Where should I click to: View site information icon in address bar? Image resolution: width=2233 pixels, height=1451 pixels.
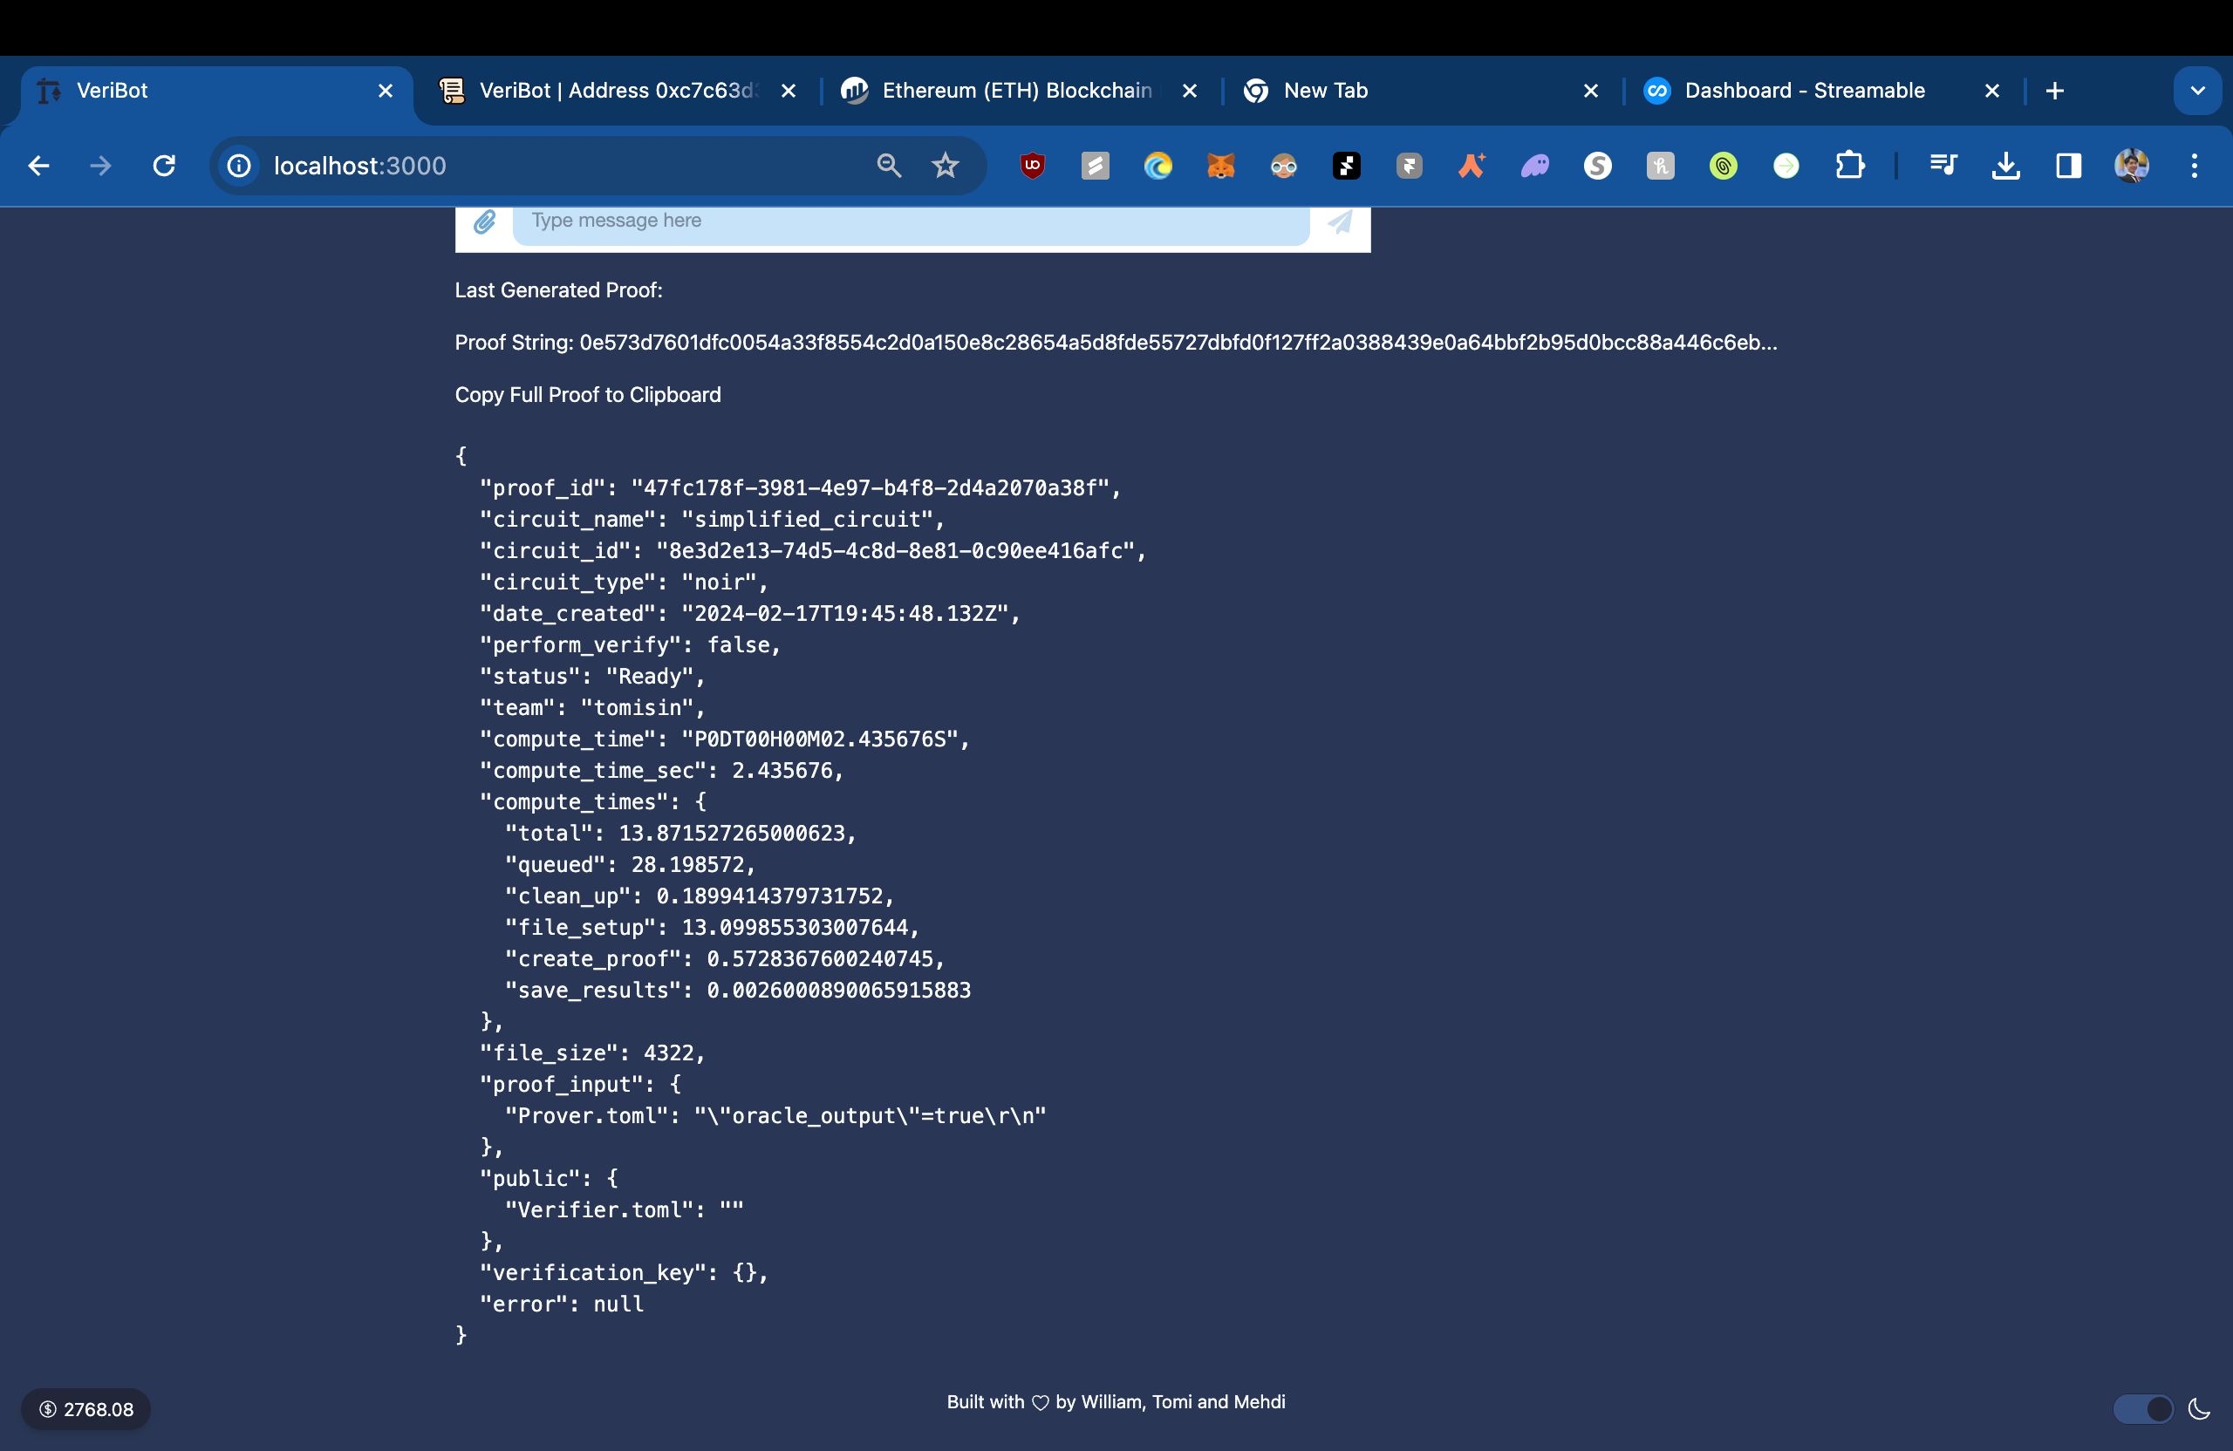[240, 166]
